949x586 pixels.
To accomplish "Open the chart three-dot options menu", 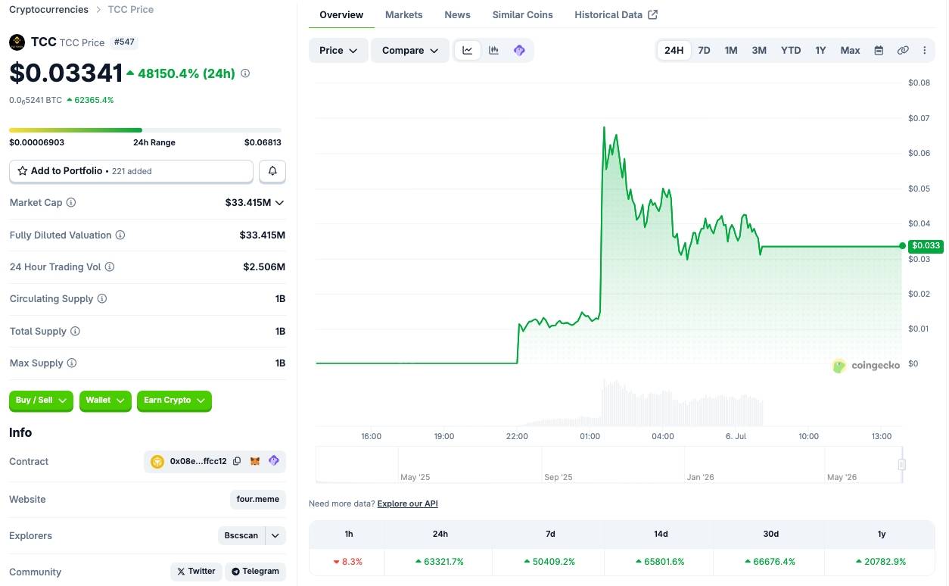I will tap(924, 50).
